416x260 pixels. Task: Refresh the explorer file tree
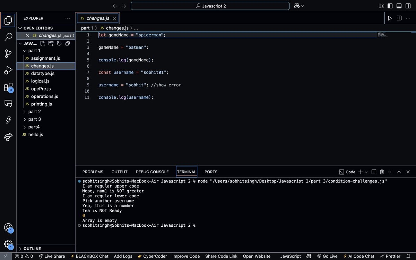pos(59,44)
